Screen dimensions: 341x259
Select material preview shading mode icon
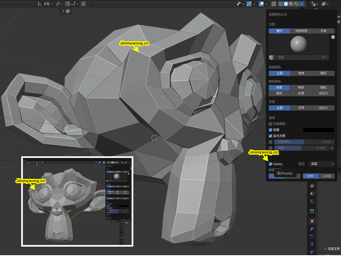coord(291,4)
